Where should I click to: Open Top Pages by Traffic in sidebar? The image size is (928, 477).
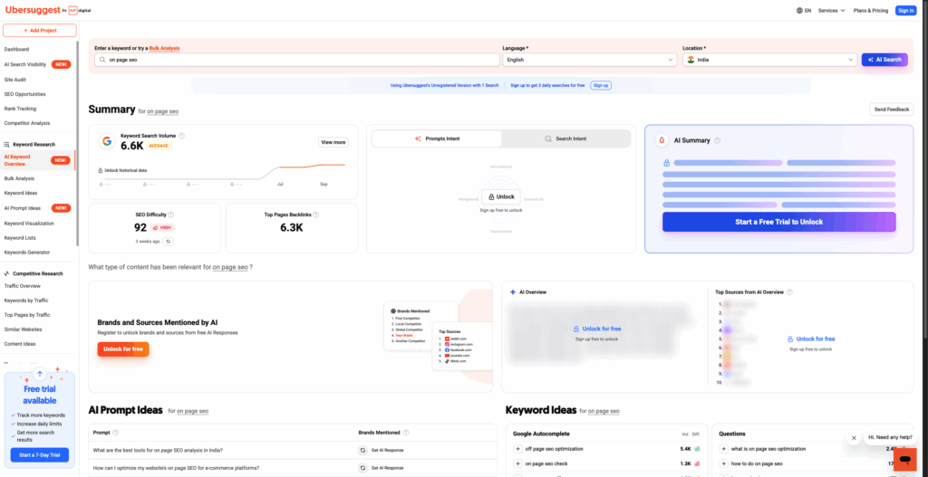point(27,315)
